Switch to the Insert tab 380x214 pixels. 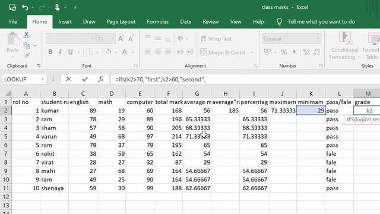pos(65,21)
